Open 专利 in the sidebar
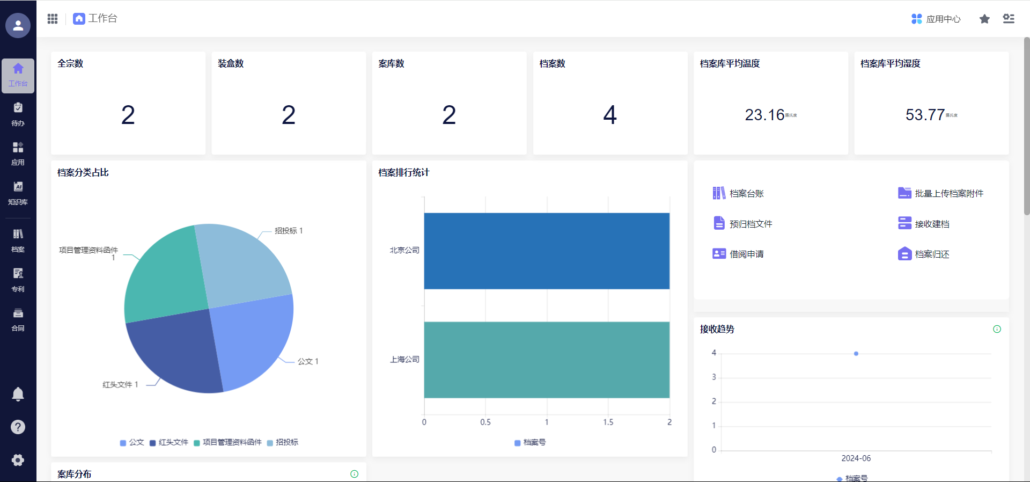This screenshot has width=1030, height=482. point(18,280)
